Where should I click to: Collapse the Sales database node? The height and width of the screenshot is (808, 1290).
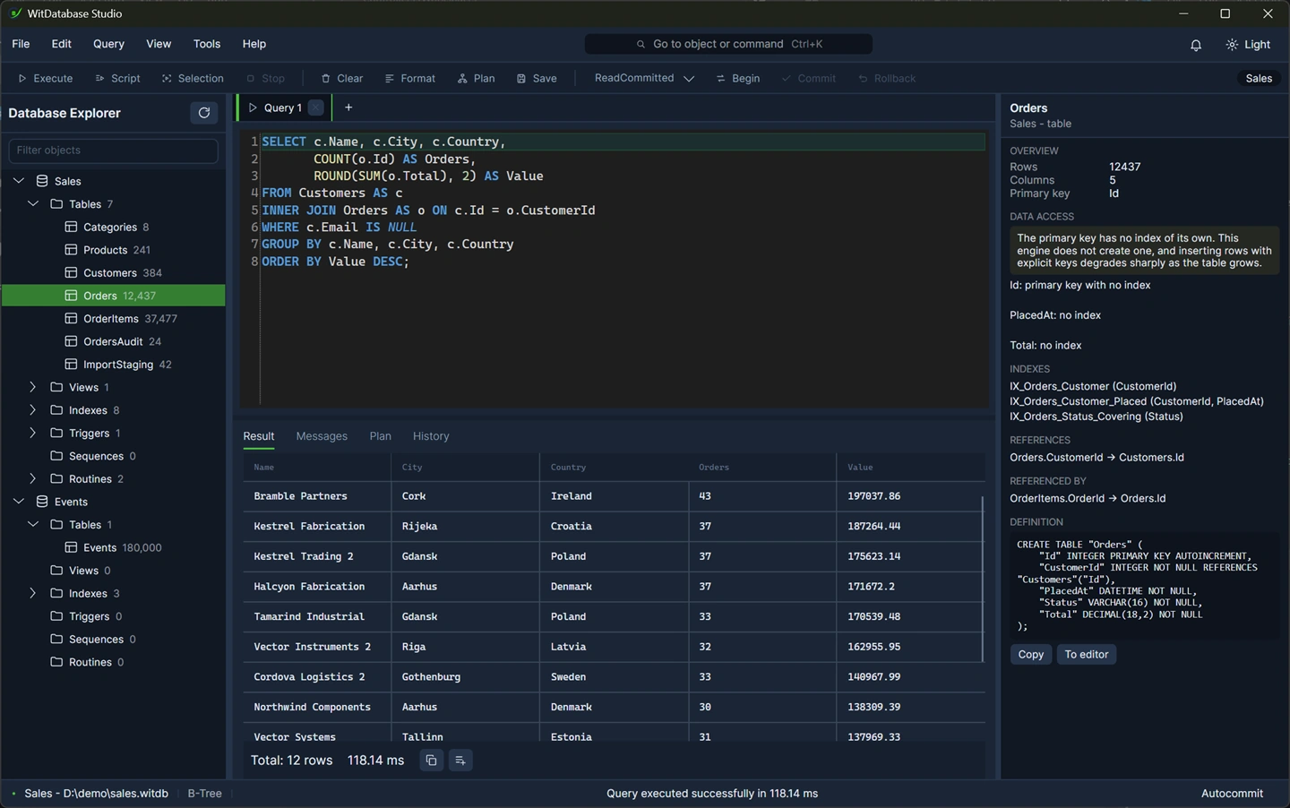pos(19,181)
